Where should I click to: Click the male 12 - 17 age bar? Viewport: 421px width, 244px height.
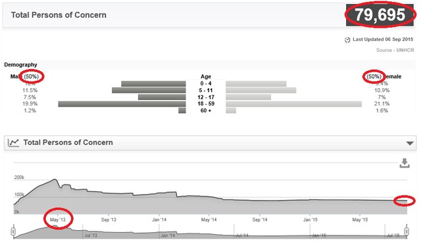[162, 97]
